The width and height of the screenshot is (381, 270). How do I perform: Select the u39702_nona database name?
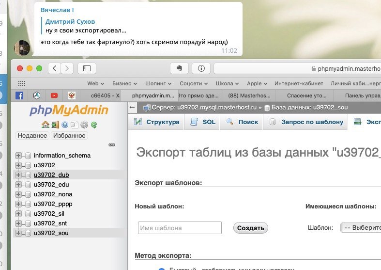click(53, 194)
